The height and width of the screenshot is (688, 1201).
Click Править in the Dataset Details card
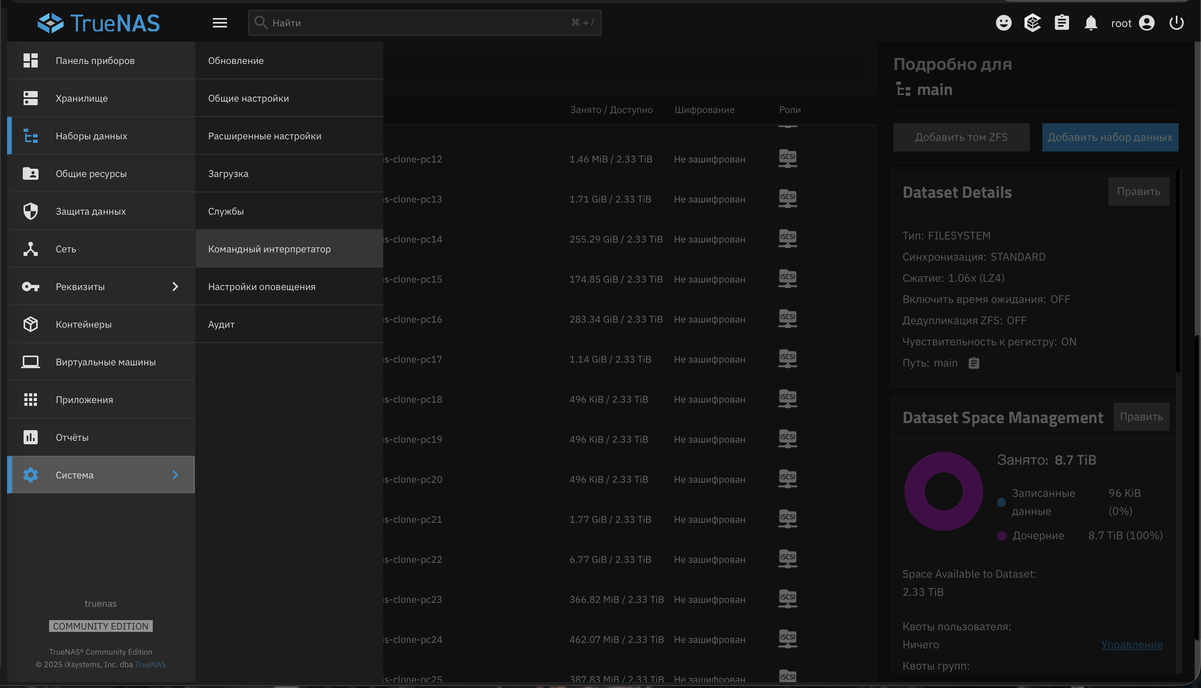(1138, 192)
